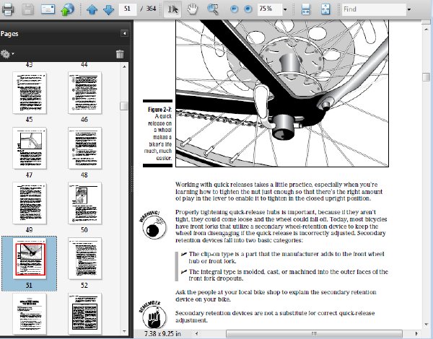Select the Marquee Zoom magnifier tool
433x339 pixels.
[x=213, y=9]
